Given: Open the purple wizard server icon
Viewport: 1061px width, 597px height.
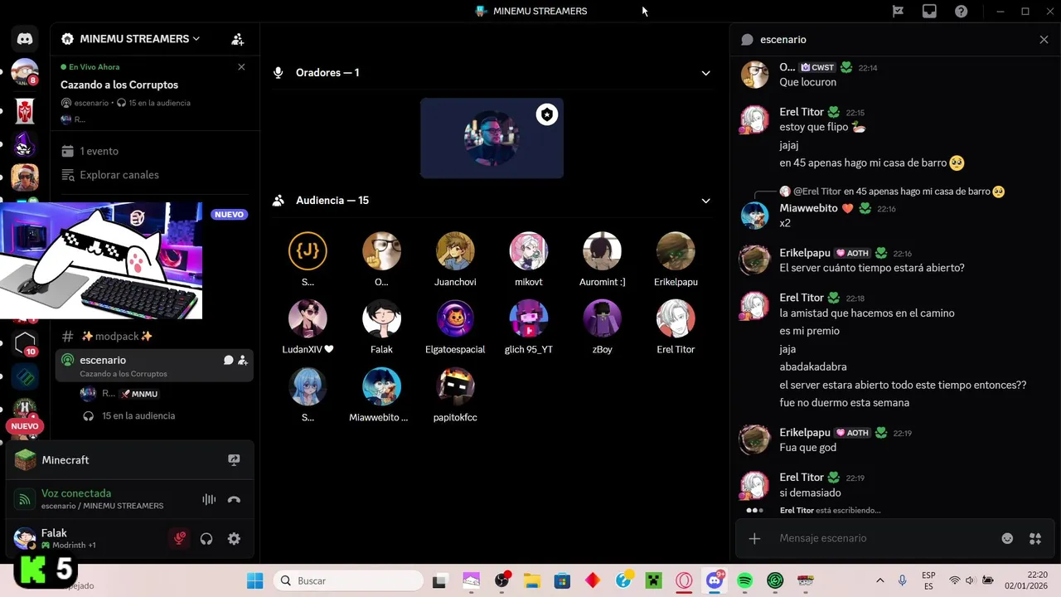Looking at the screenshot, I should 25,144.
